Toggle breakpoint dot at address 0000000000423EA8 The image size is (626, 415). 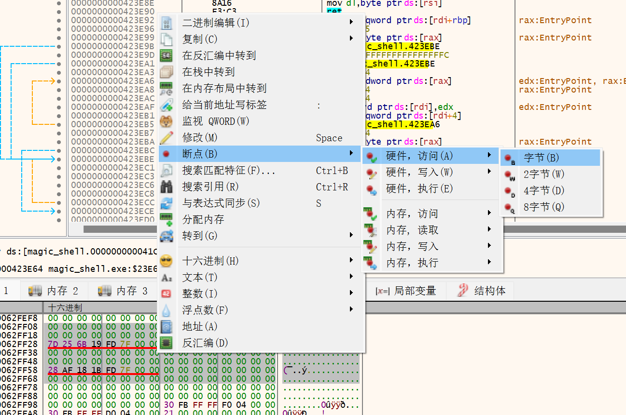pyautogui.click(x=59, y=90)
